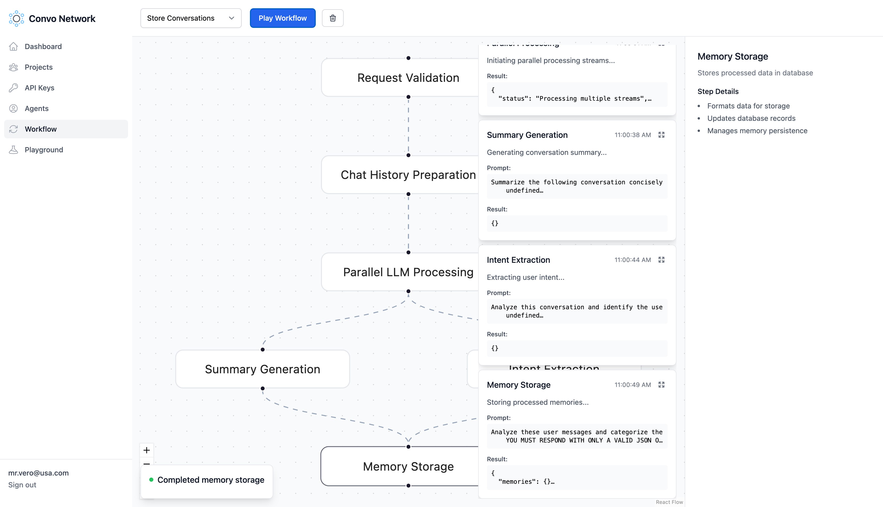Click "Extracting user intent..." text
Screen dimensions: 883x507
click(x=525, y=278)
